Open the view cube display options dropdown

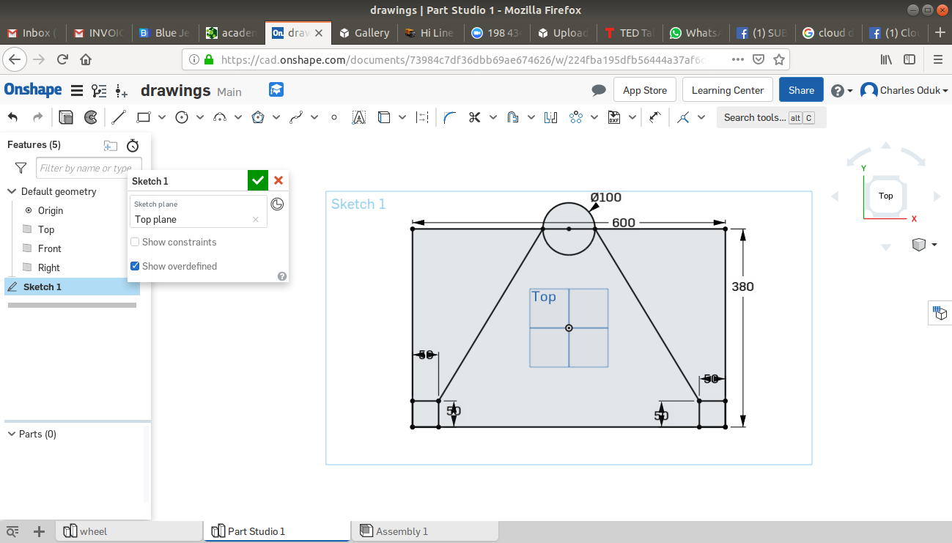[925, 244]
